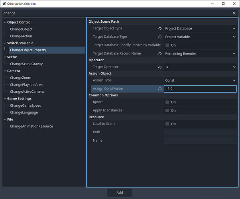Open the Target Object Type dropdown
Screen dimensions: 240x199
(x=200, y=29)
